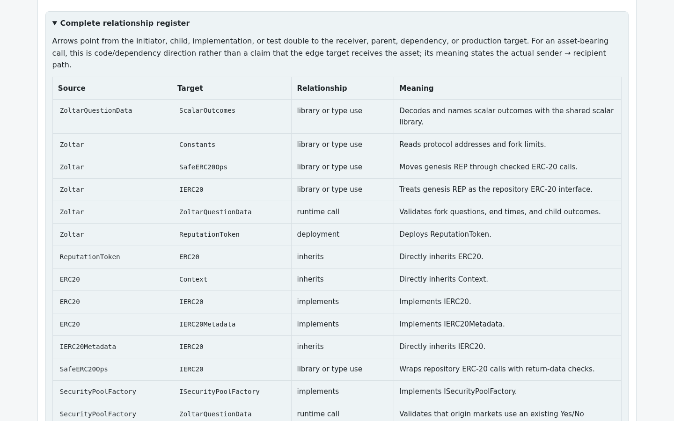The image size is (674, 421).
Task: Select the Source column header
Action: pyautogui.click(x=112, y=88)
